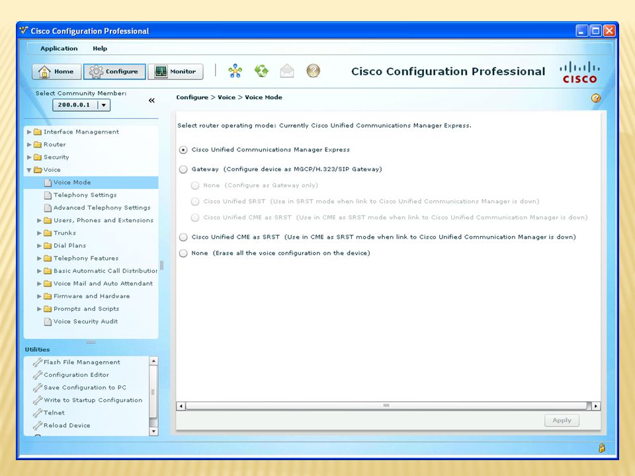The image size is (635, 476).
Task: Open the community member dropdown 200.0.0.1
Action: 104,105
